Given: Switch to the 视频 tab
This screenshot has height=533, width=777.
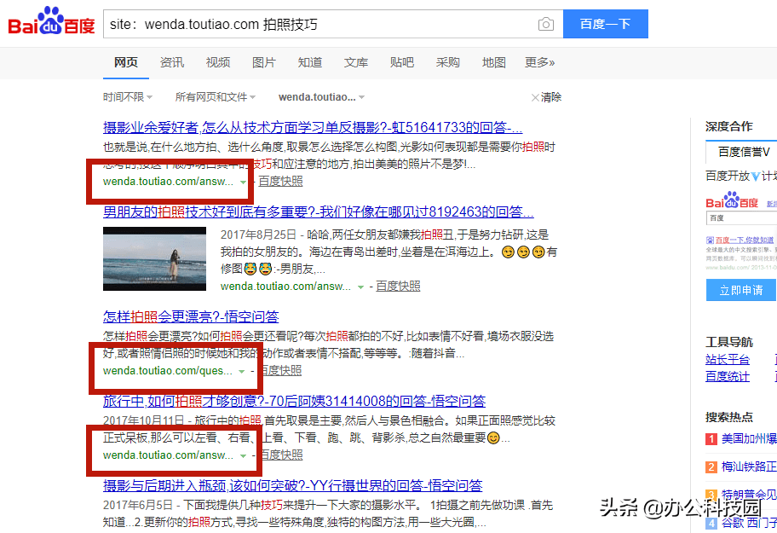Looking at the screenshot, I should (218, 62).
